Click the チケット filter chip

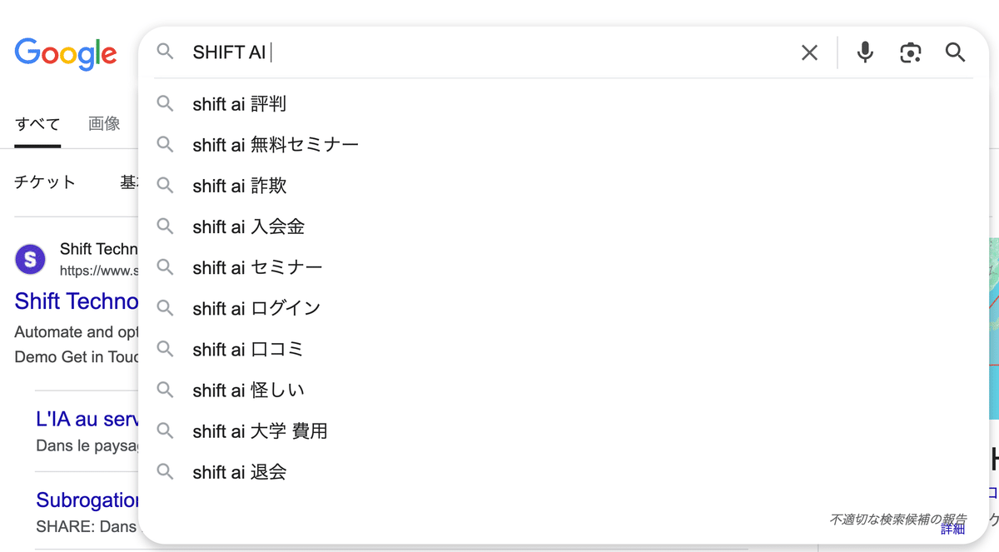(45, 182)
